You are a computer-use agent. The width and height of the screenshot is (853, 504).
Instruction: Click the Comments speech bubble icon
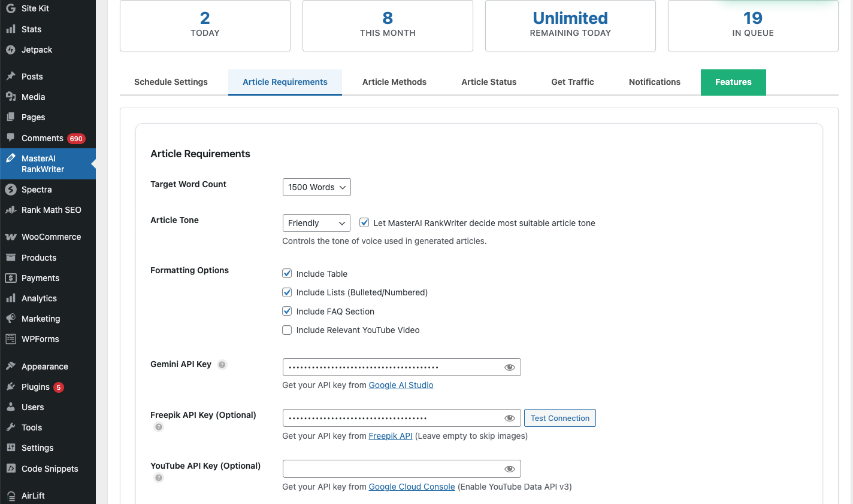pyautogui.click(x=11, y=138)
